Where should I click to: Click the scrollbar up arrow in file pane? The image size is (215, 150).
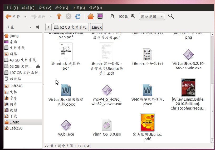(x=212, y=34)
